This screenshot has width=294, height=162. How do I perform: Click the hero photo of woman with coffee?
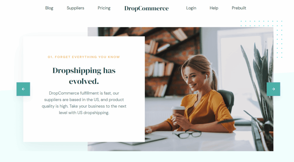208,89
